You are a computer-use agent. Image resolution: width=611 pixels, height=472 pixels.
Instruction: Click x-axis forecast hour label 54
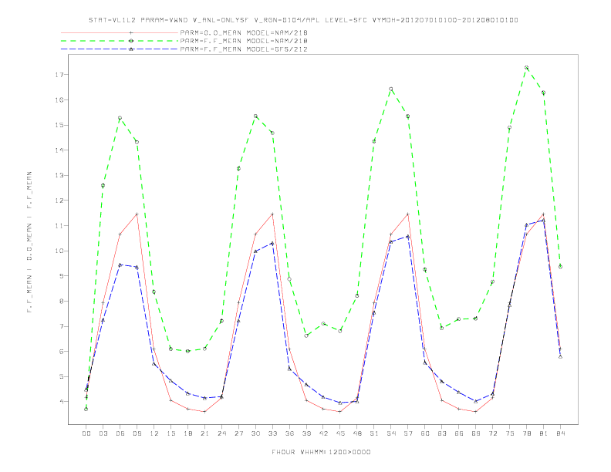pos(391,433)
